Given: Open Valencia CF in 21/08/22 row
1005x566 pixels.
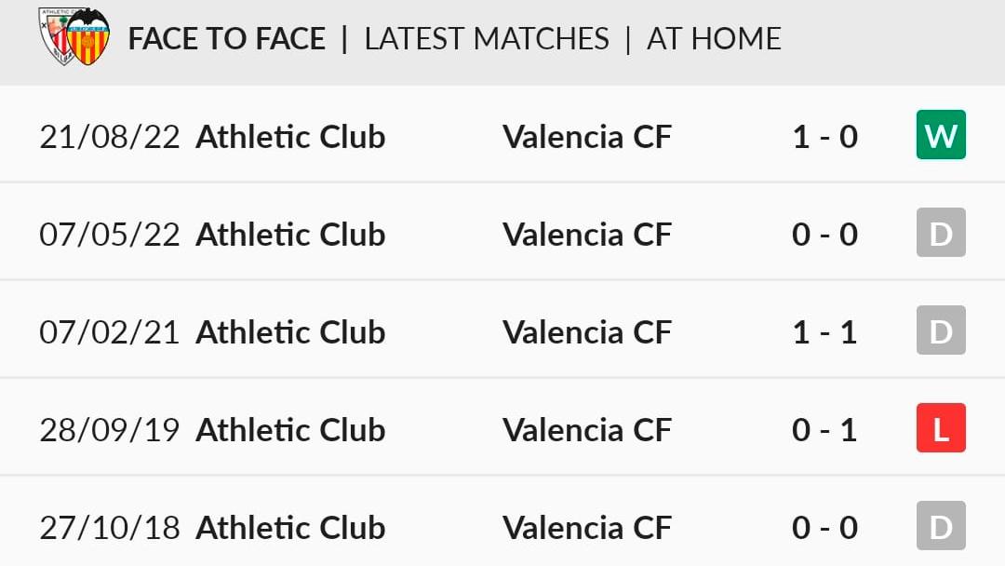Looking at the screenshot, I should point(587,137).
